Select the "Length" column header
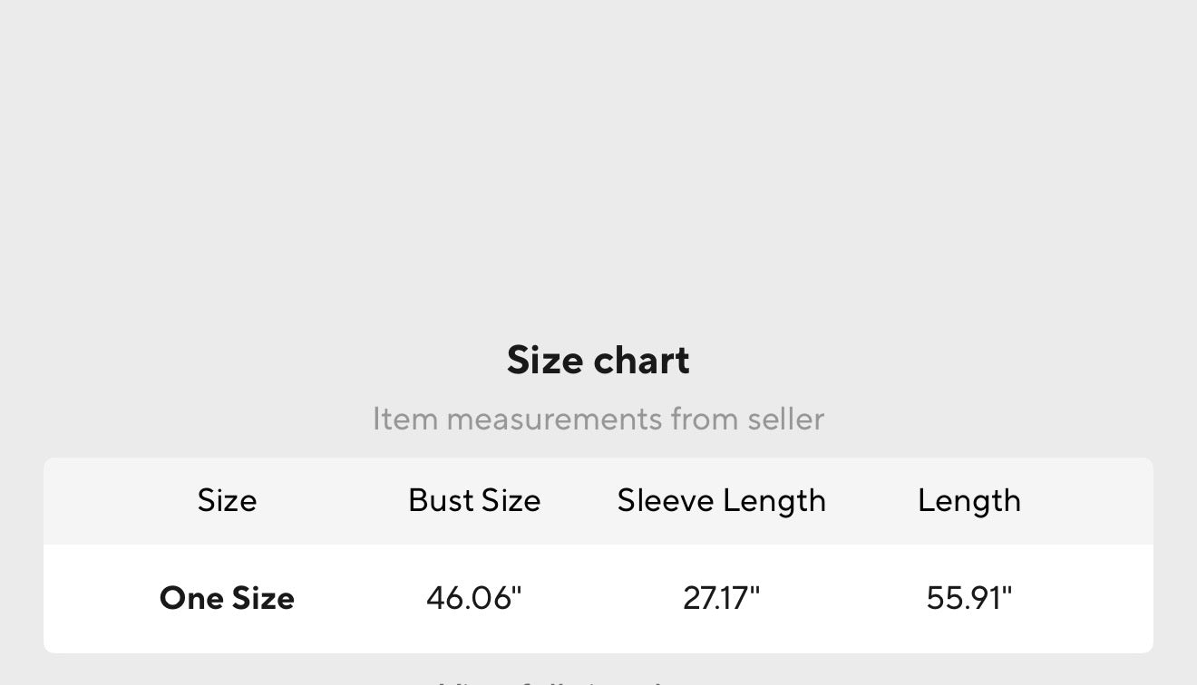The height and width of the screenshot is (685, 1197). pyautogui.click(x=968, y=500)
